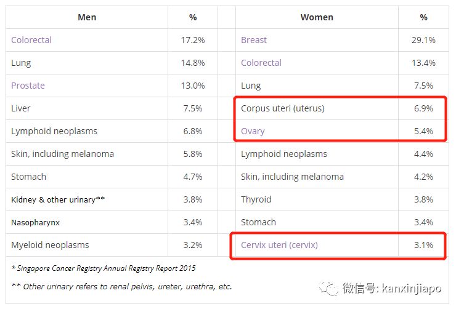Select the Liver row text

21,108
